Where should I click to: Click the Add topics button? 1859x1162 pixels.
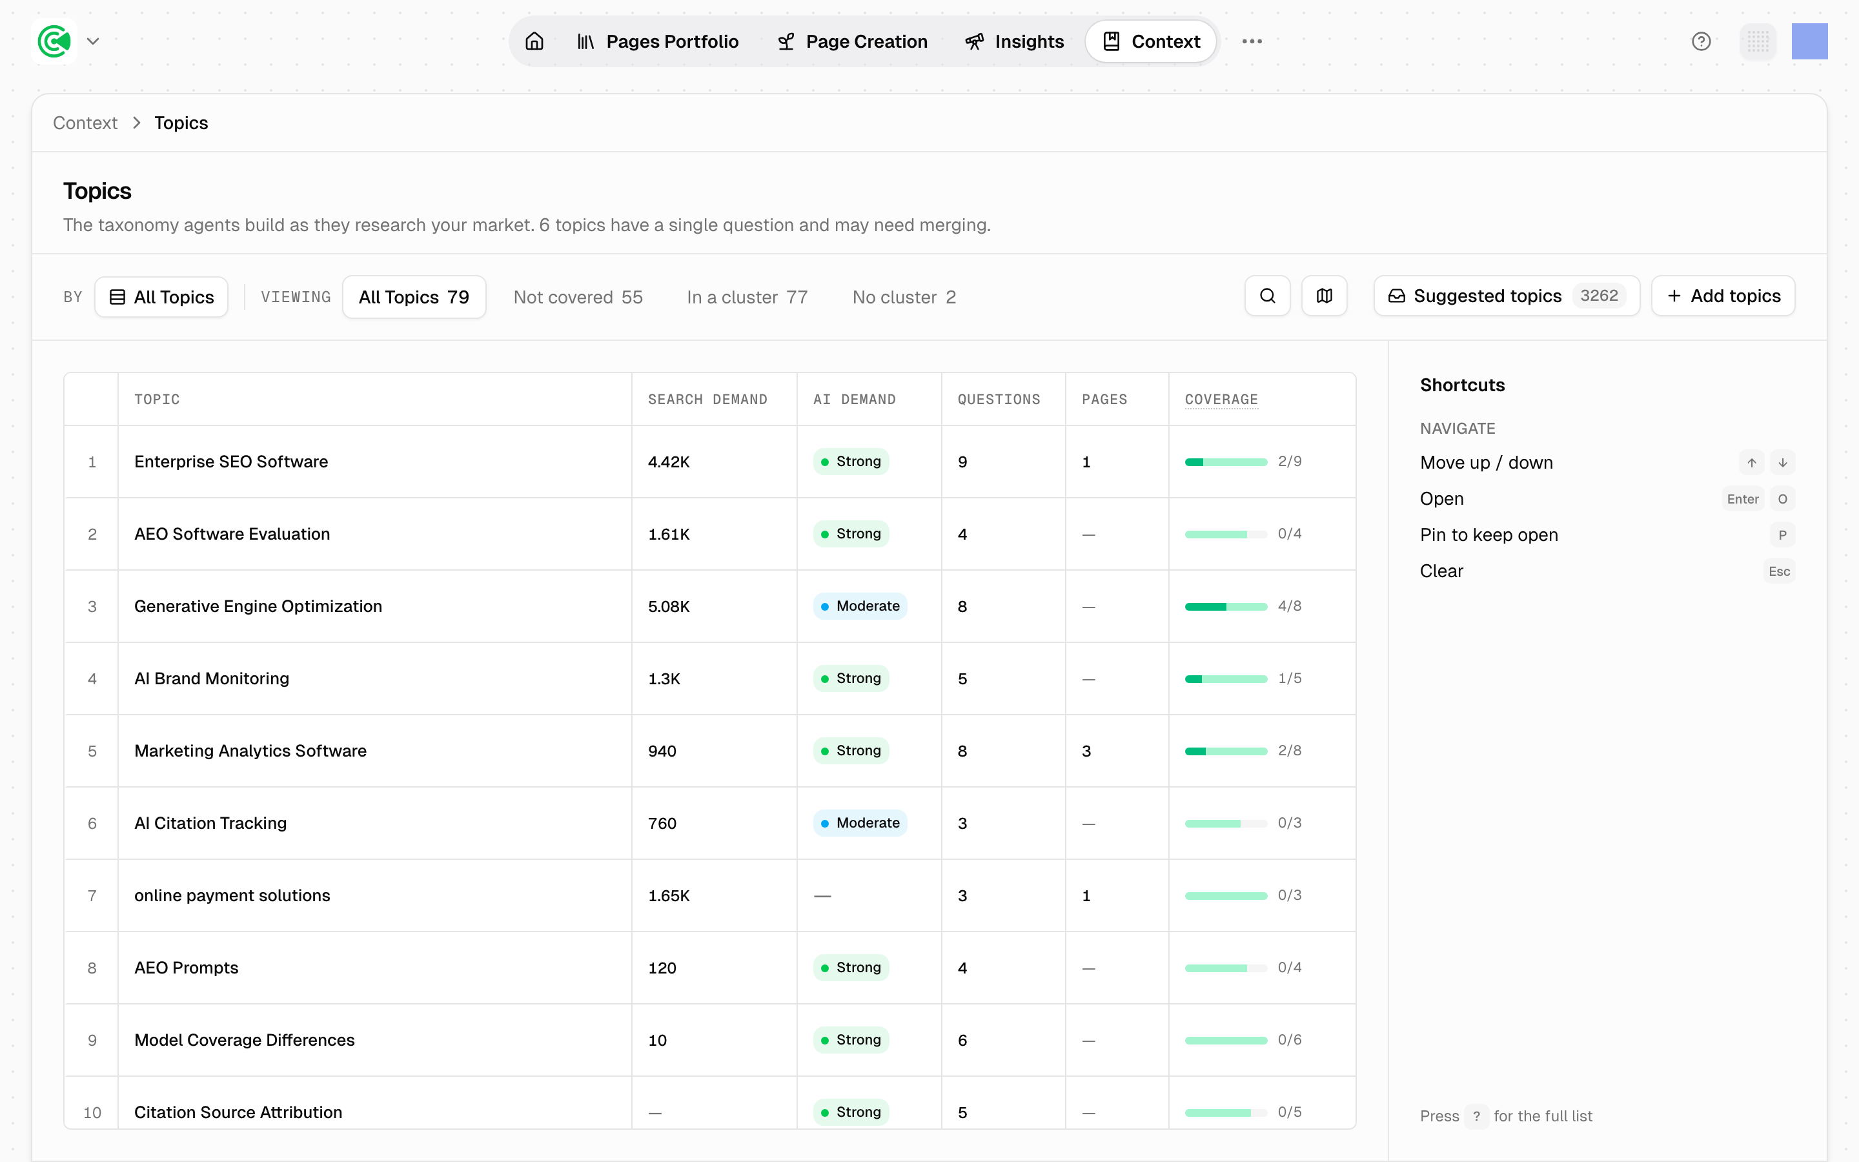[1723, 296]
